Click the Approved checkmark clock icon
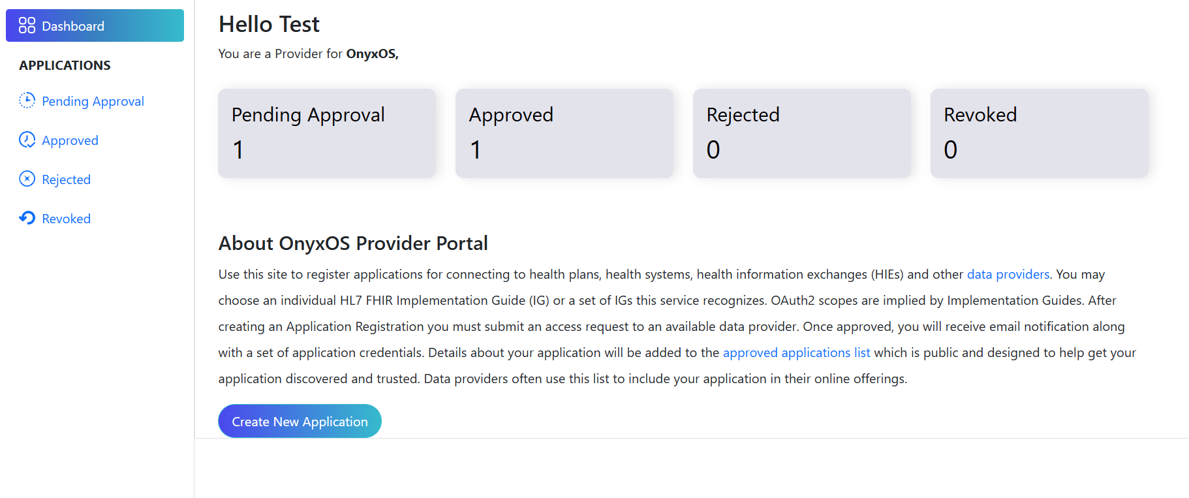The width and height of the screenshot is (1189, 498). point(27,140)
